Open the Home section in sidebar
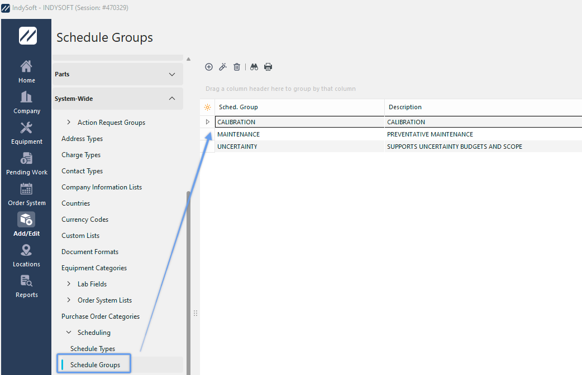The width and height of the screenshot is (582, 375). (26, 72)
